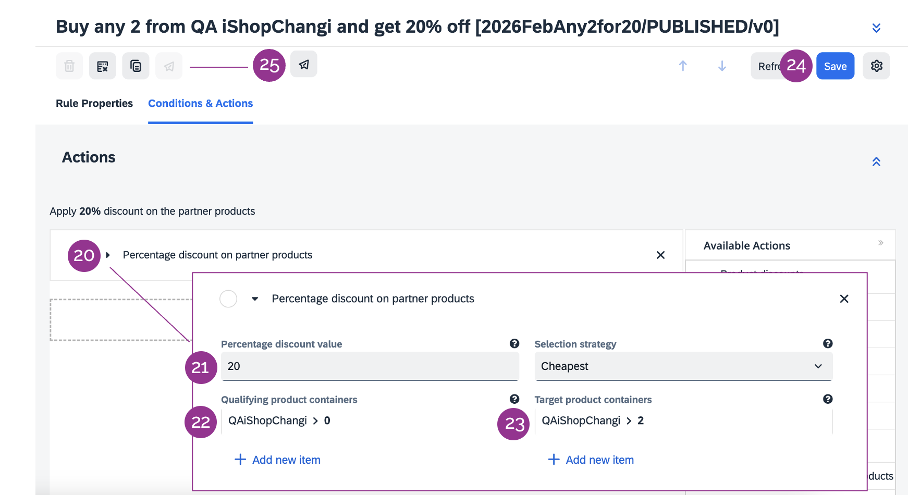Click the active publish rule paper-plane icon

point(304,65)
